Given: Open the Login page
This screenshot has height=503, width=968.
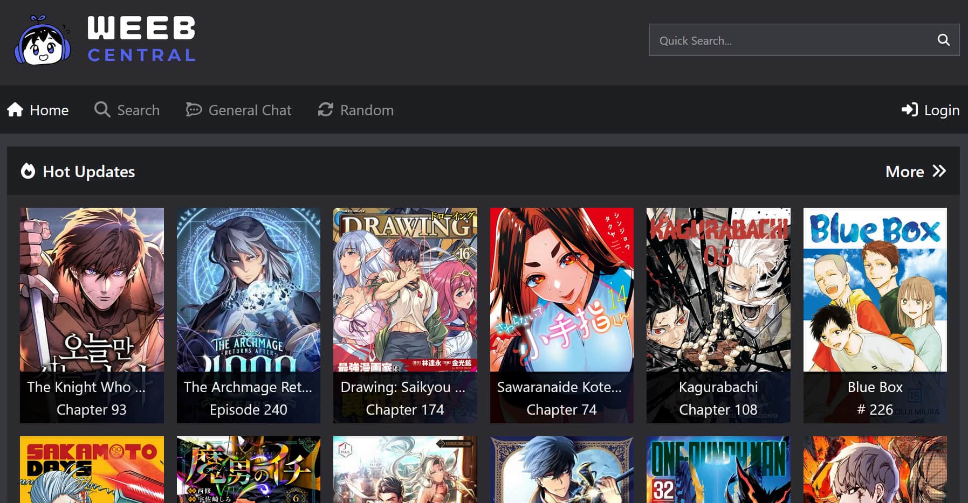Looking at the screenshot, I should click(930, 110).
